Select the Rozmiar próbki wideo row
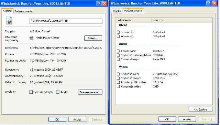This screenshot has height=125, width=220. coord(164,82)
